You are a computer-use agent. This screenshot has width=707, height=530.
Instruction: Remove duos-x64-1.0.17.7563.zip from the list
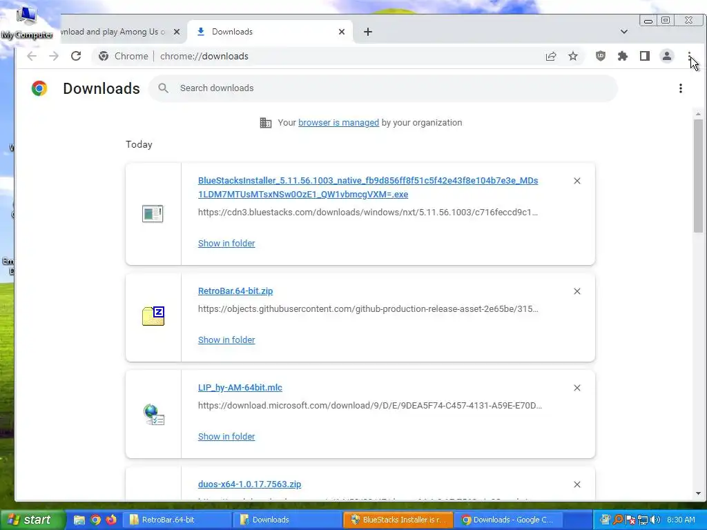(x=577, y=484)
